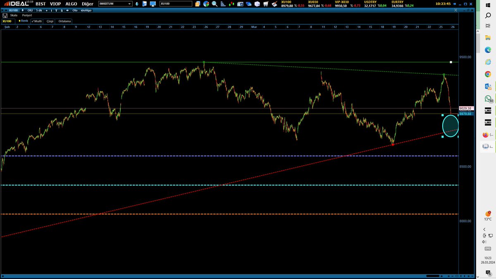Open the Skala menu
Image resolution: width=496 pixels, height=279 pixels.
[14, 15]
